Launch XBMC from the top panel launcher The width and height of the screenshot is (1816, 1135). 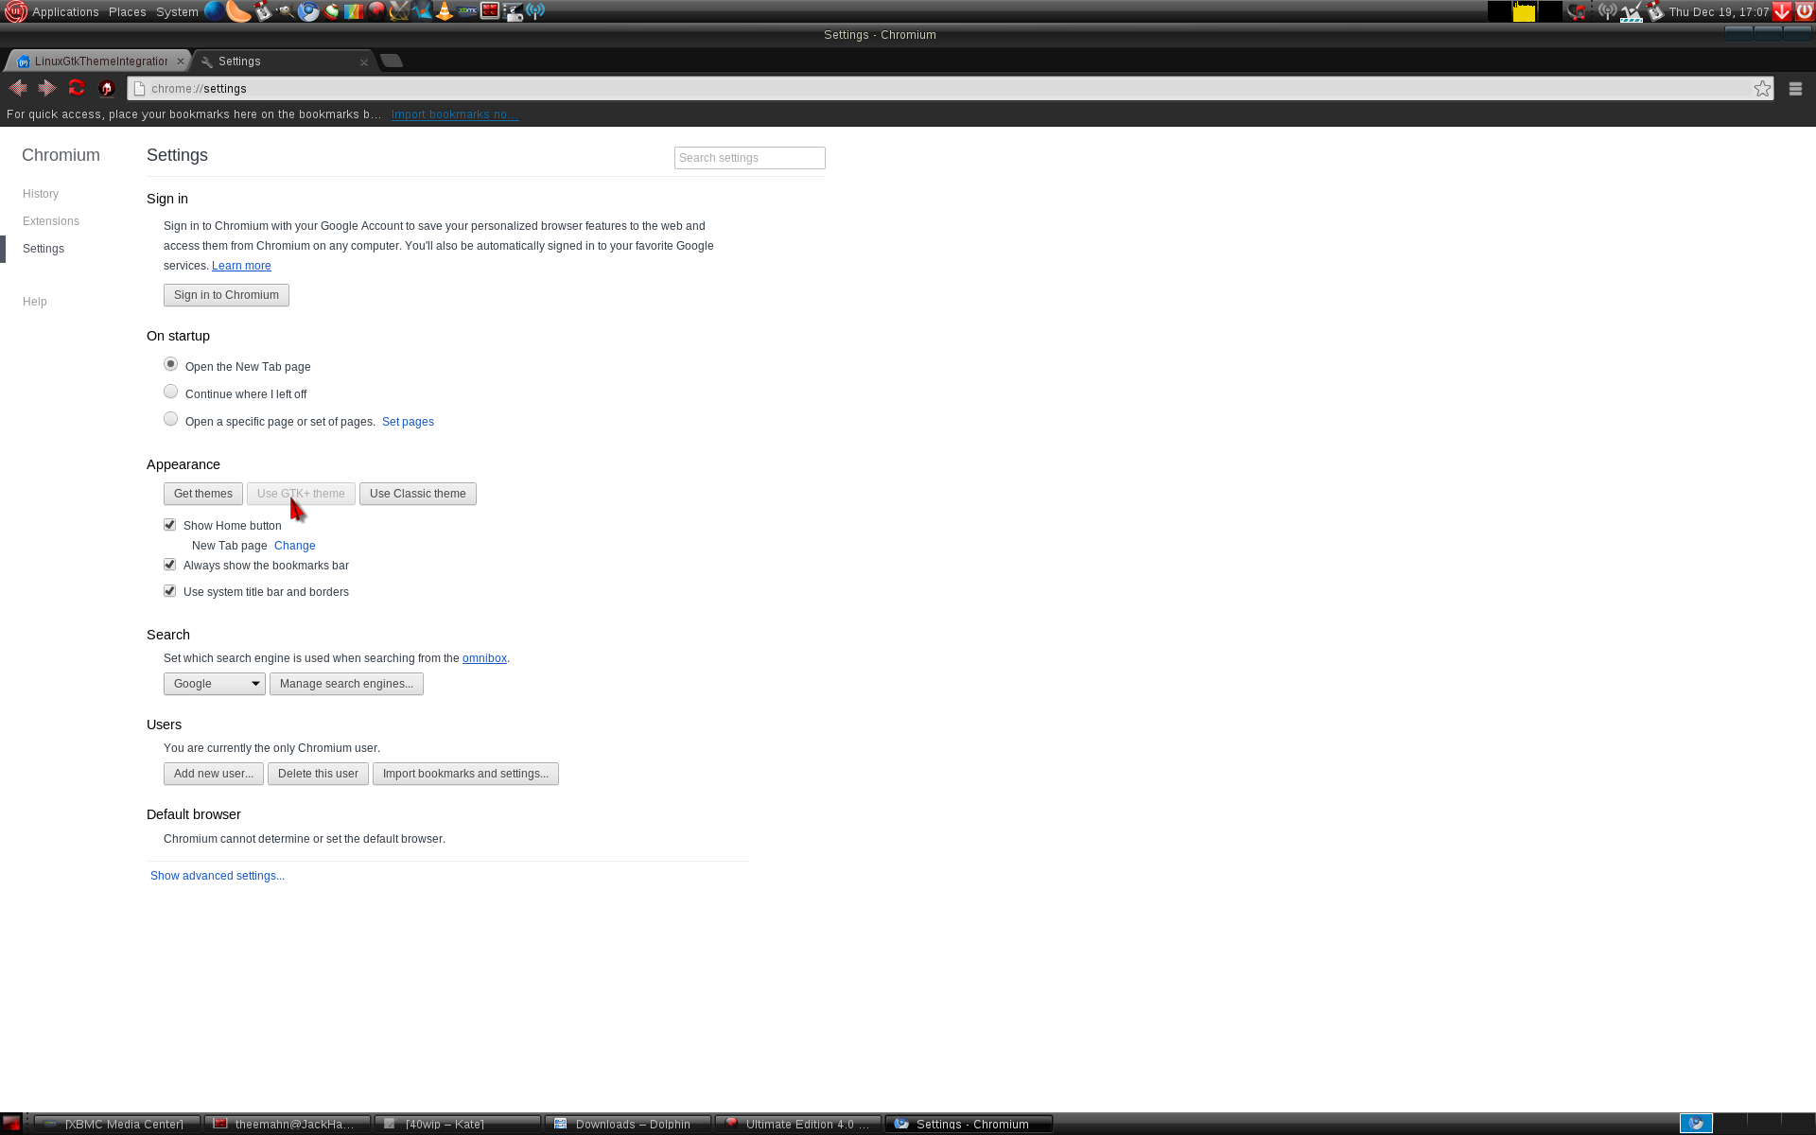tap(467, 11)
